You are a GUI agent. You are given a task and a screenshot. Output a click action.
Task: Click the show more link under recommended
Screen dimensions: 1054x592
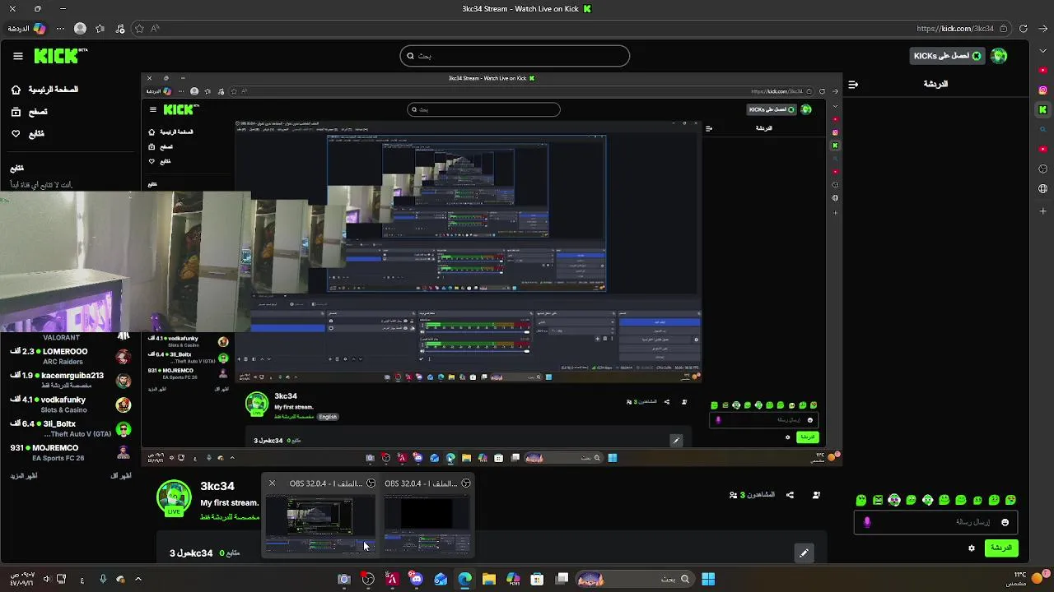click(x=24, y=476)
